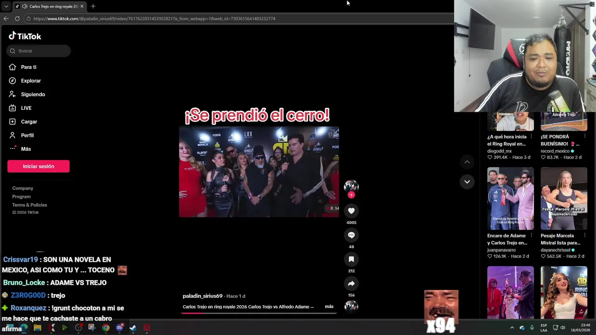Go to the next video with down arrow

pyautogui.click(x=467, y=181)
